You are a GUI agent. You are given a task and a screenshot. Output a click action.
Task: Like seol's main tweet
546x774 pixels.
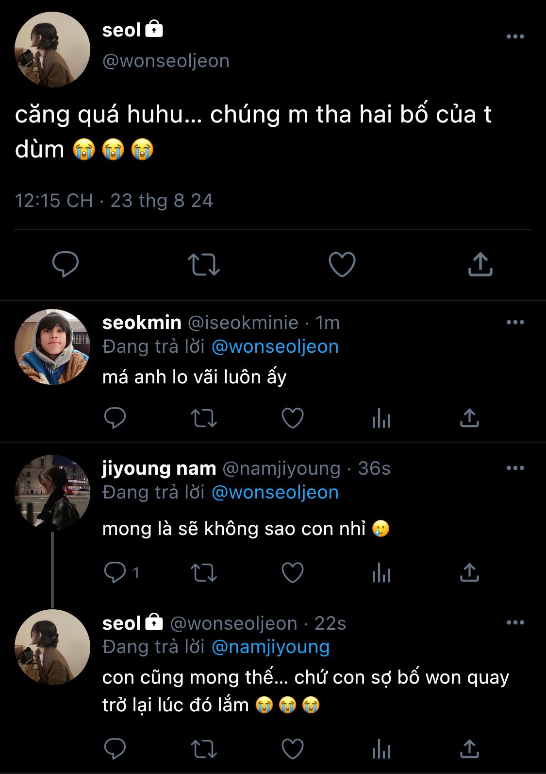point(342,264)
